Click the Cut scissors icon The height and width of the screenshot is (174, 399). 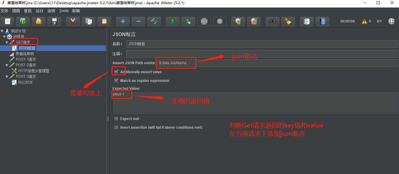point(73,21)
